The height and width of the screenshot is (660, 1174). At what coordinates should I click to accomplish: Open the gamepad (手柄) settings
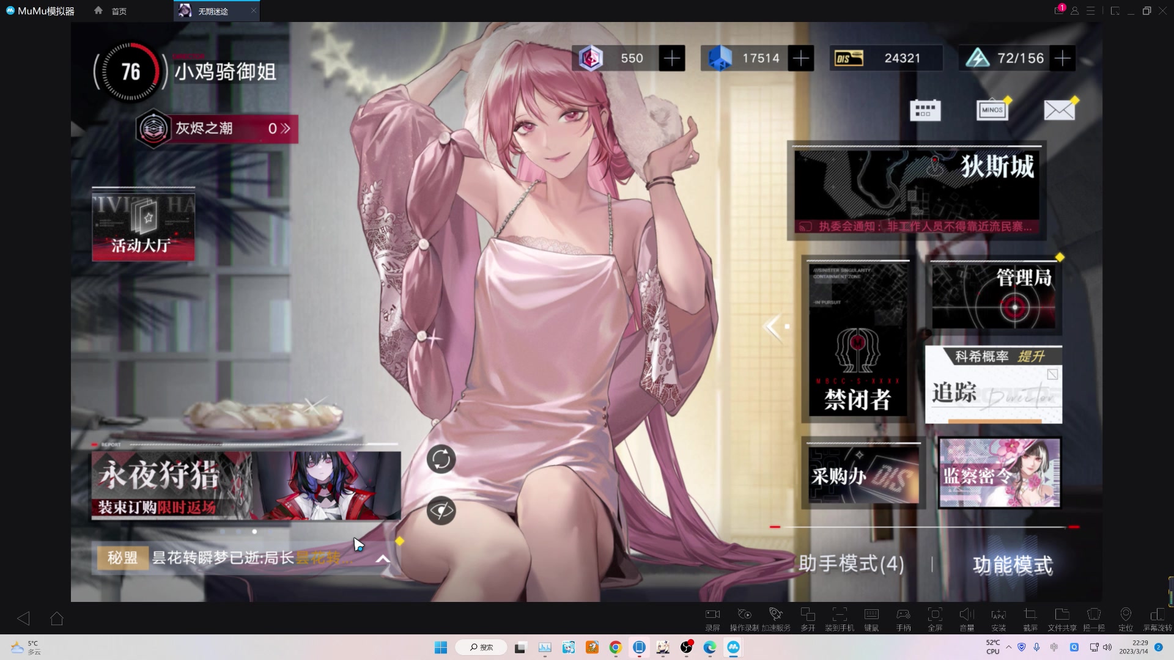pyautogui.click(x=903, y=618)
